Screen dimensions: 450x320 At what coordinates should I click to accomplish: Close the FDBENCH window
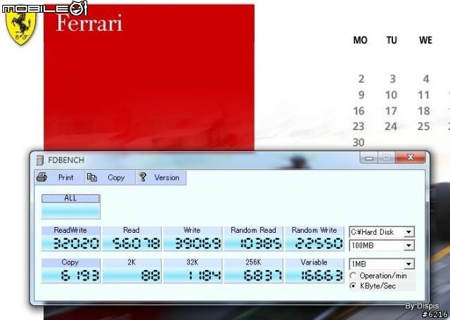click(411, 158)
